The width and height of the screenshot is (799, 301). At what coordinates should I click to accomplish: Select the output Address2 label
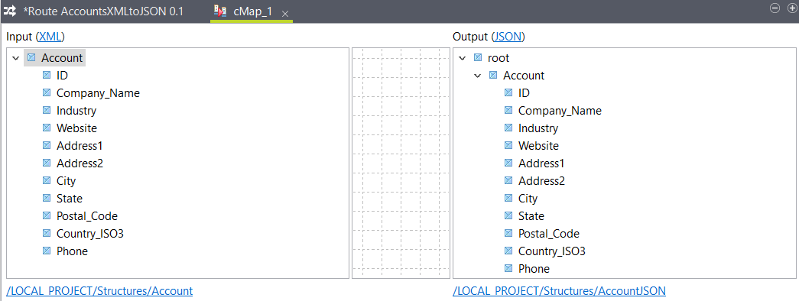pyautogui.click(x=541, y=181)
